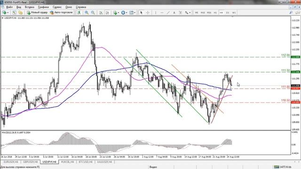The height and width of the screenshot is (169, 301).
Task: Toggle the Авто-торговля button
Action: (x=61, y=13)
